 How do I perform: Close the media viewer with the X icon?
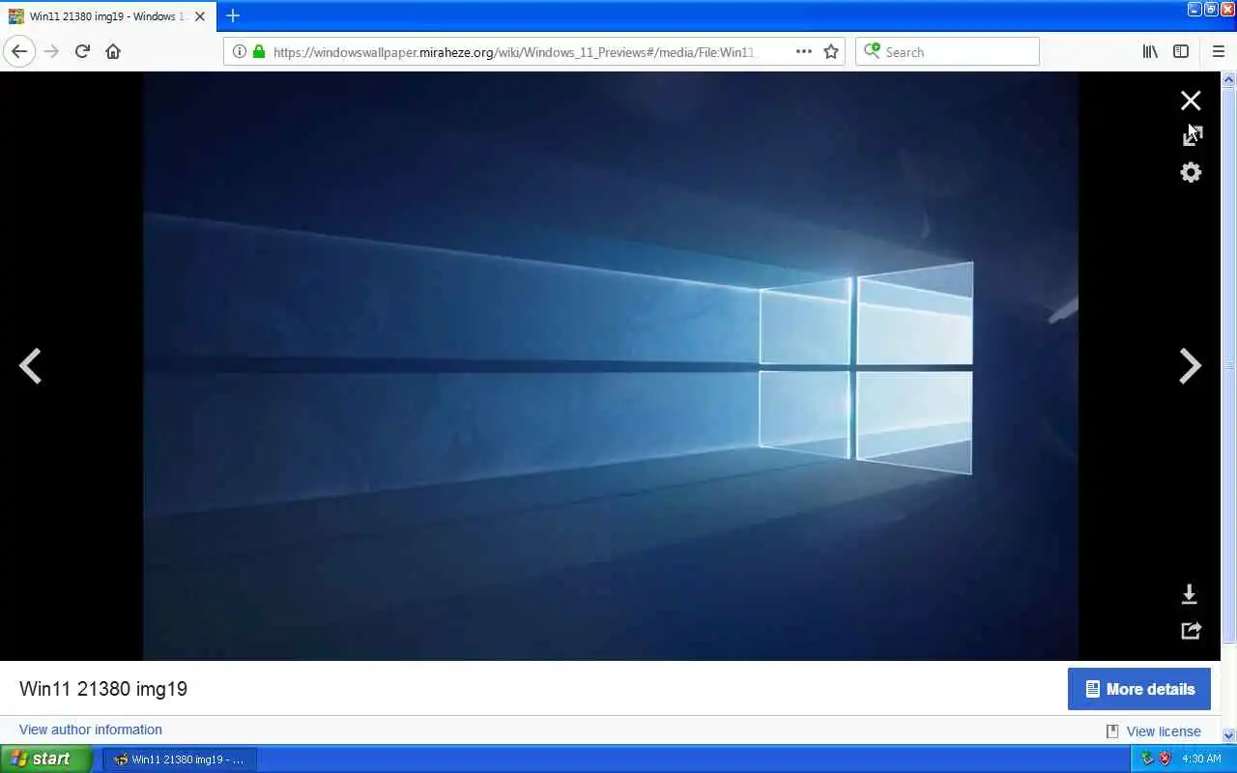pos(1191,100)
